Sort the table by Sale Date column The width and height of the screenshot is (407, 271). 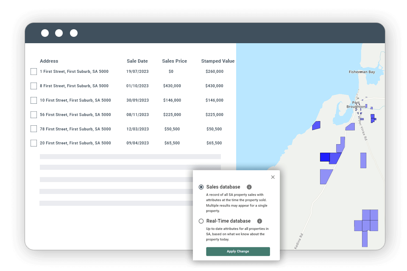click(137, 61)
